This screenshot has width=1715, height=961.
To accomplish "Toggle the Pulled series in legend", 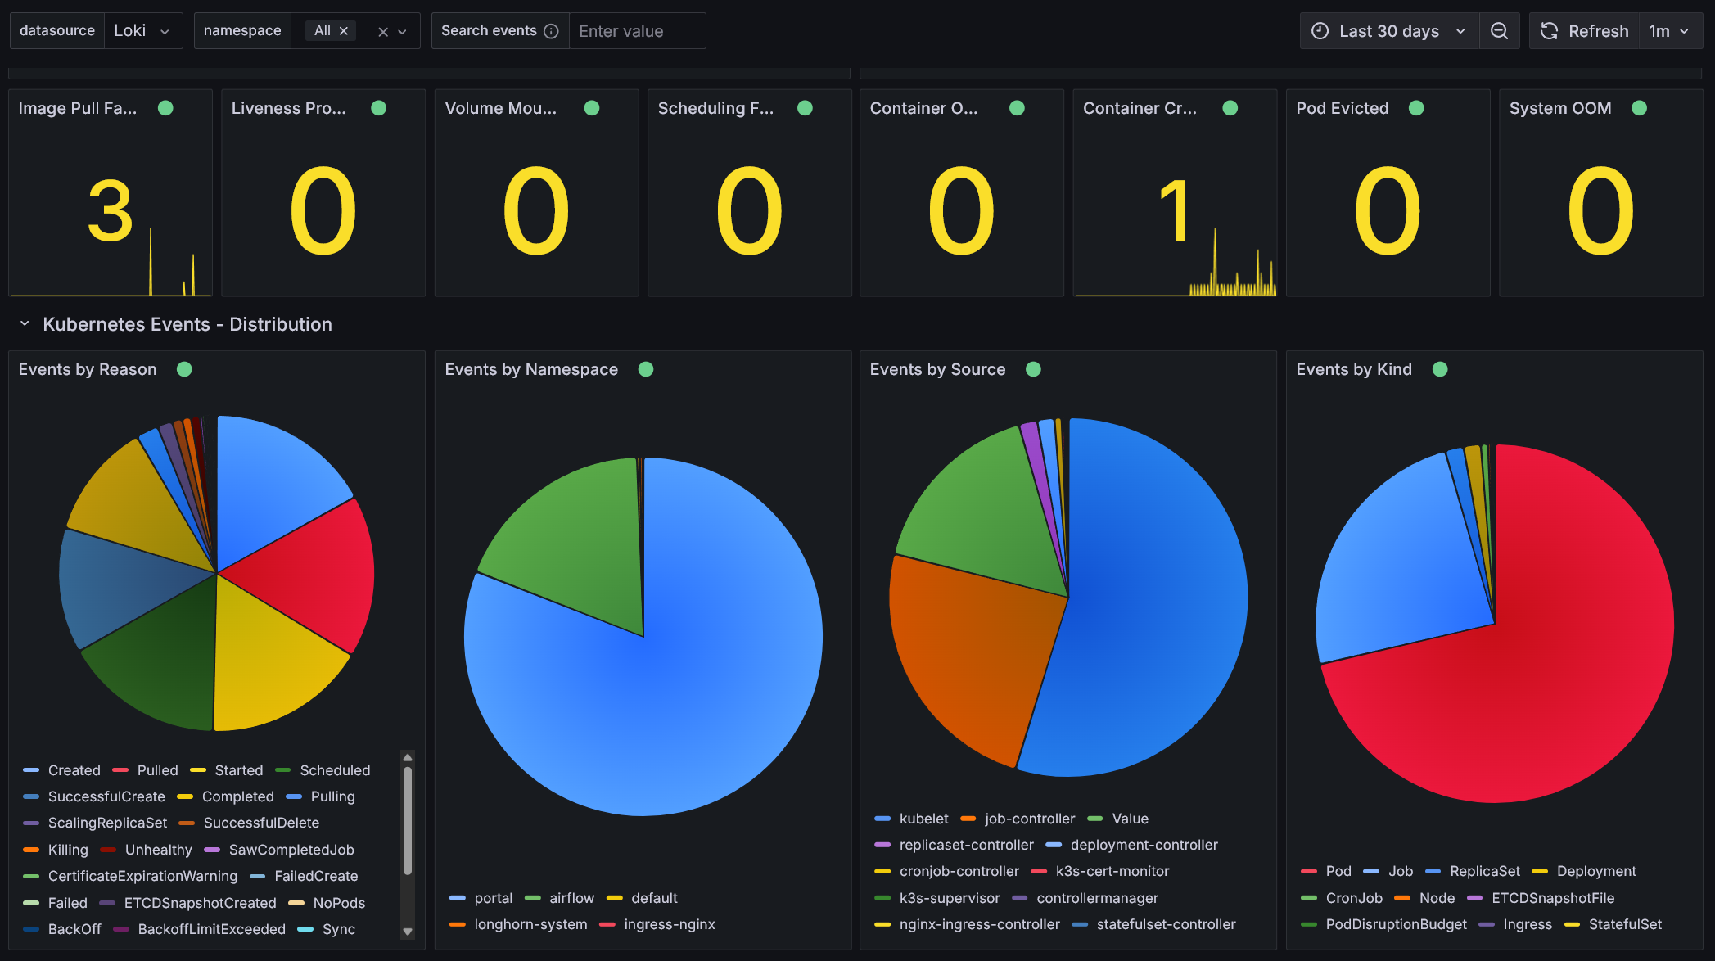I will tap(157, 770).
